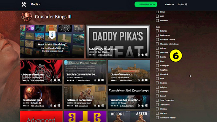Click Windows icon on Cities of Wonders 2

point(146,80)
